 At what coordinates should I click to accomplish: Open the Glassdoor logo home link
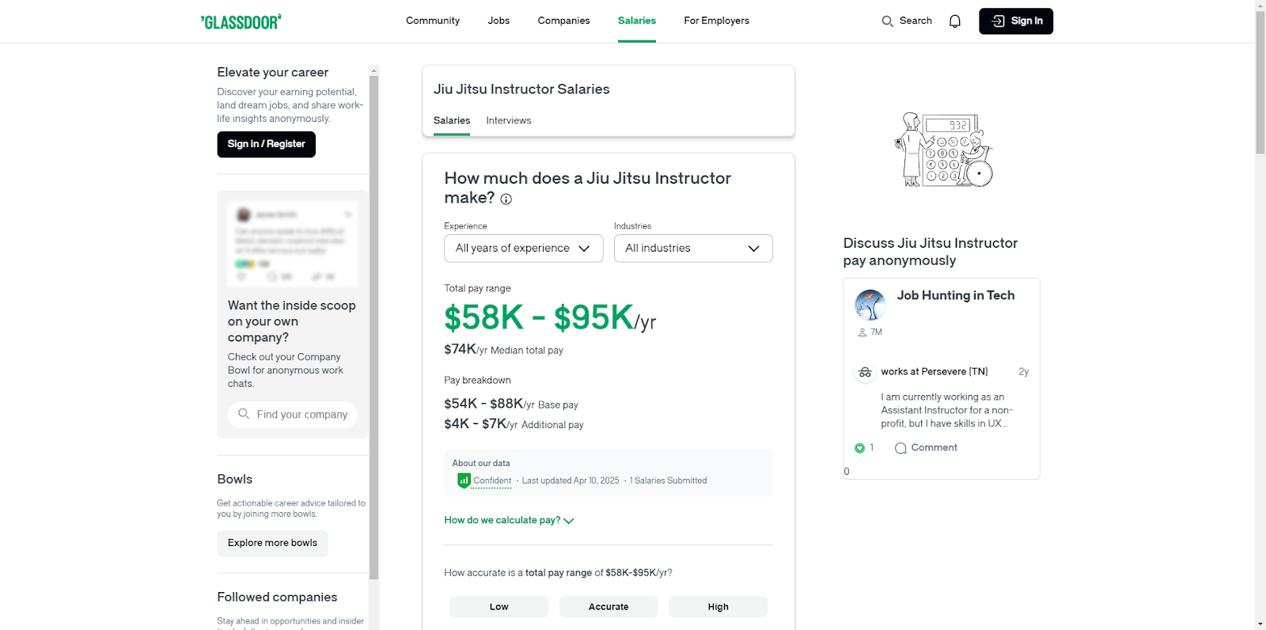pos(241,21)
